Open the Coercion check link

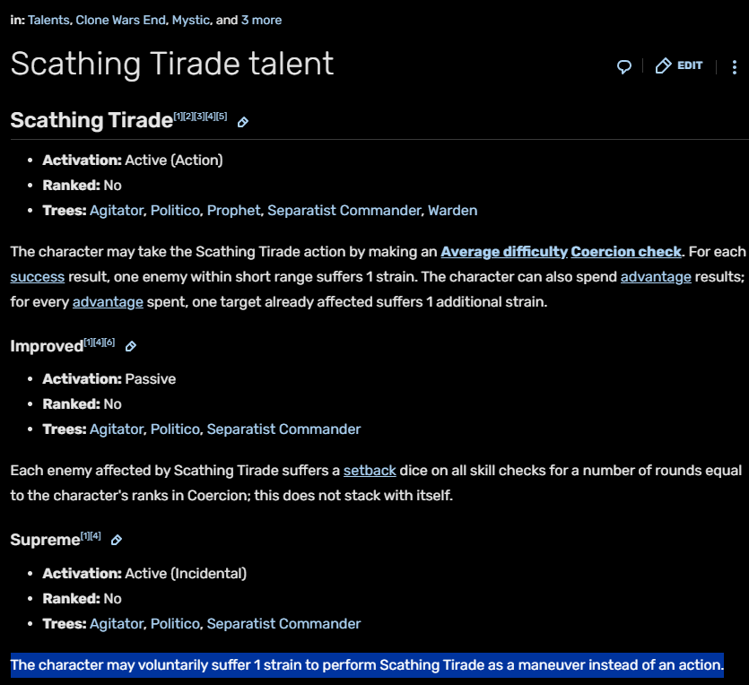coord(626,252)
